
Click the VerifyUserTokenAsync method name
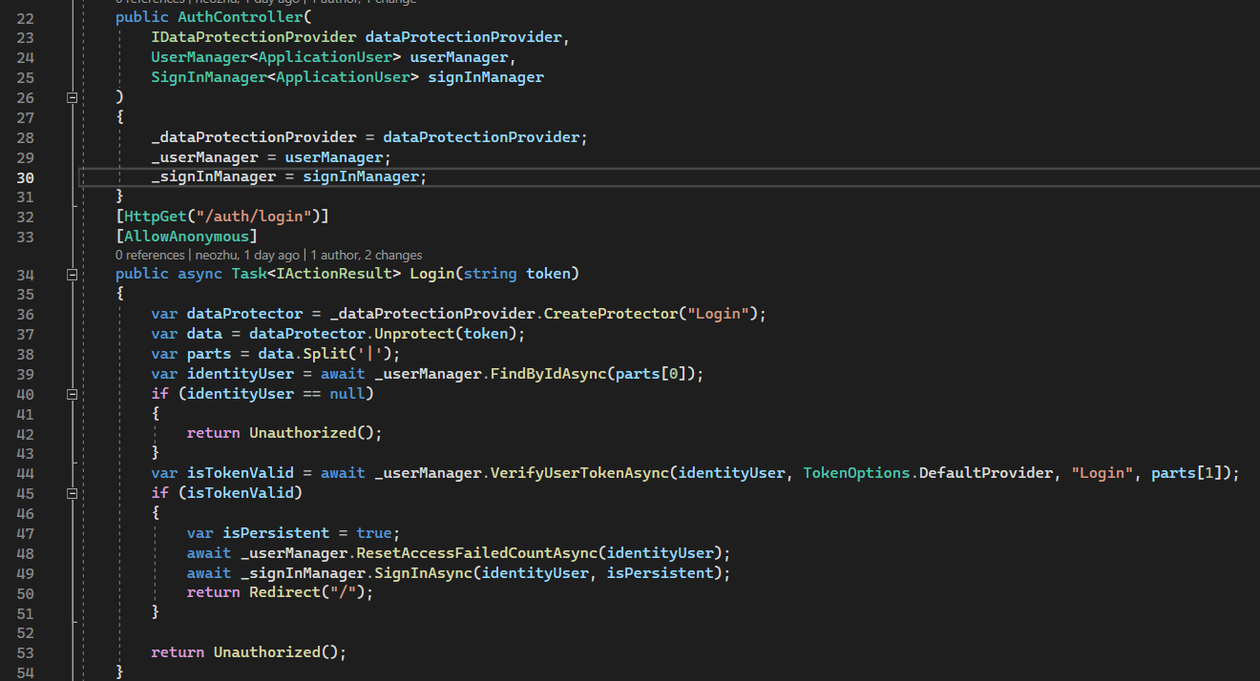[579, 473]
